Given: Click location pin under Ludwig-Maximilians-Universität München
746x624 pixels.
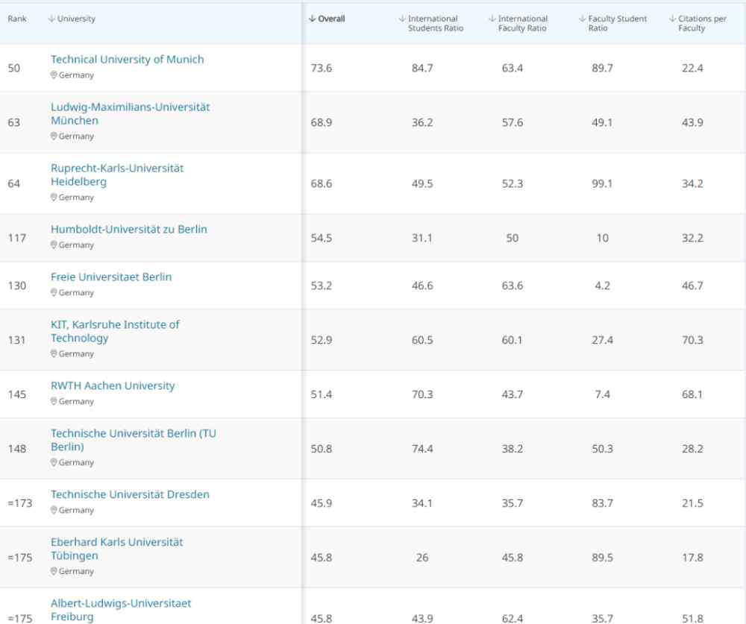Looking at the screenshot, I should point(54,136).
